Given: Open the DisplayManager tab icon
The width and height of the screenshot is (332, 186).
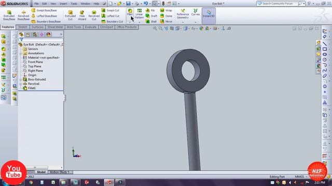Looking at the screenshot, I should pyautogui.click(x=48, y=35).
